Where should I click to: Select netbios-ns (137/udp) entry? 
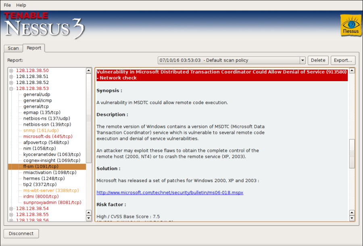click(46, 119)
